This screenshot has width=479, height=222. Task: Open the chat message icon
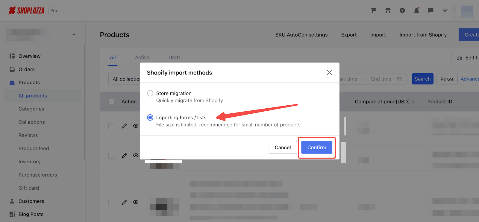pyautogui.click(x=431, y=10)
